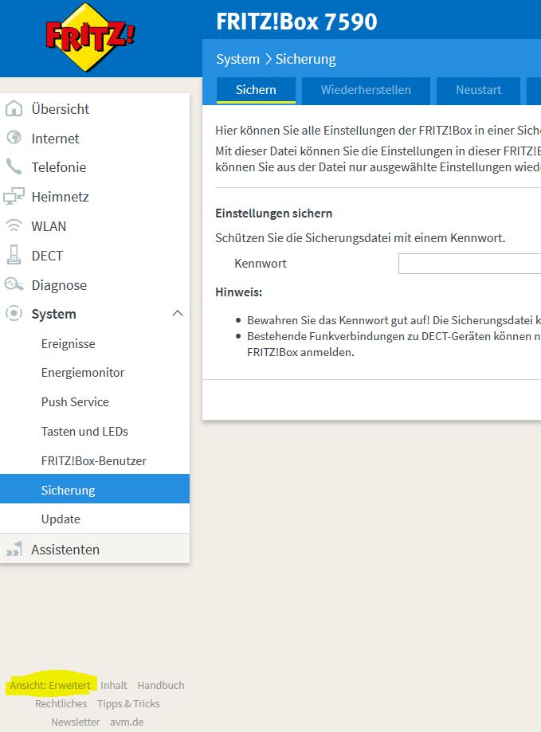The height and width of the screenshot is (732, 541).
Task: Click the Einstellungen sichern heading
Action: (273, 213)
